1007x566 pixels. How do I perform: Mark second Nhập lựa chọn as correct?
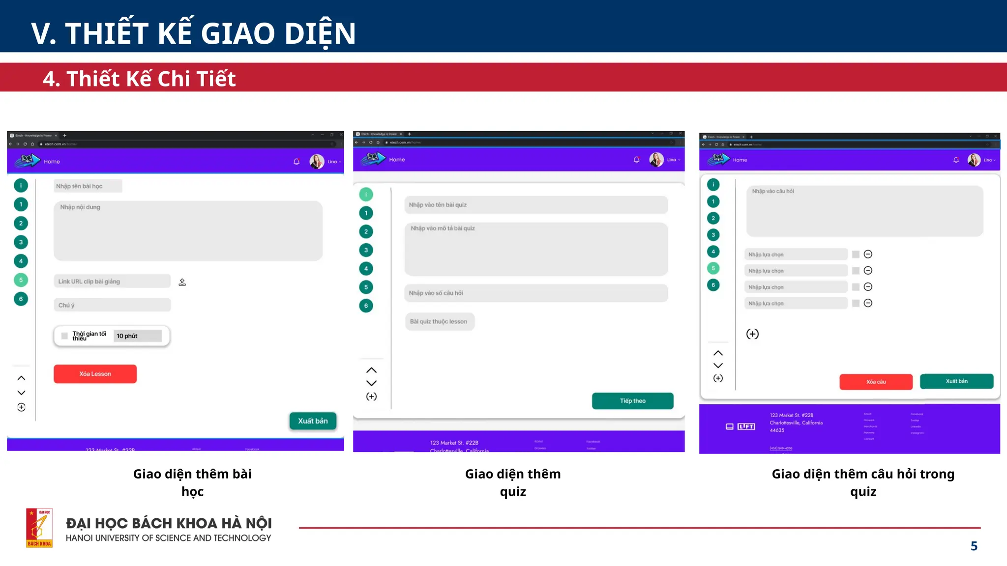tap(856, 271)
